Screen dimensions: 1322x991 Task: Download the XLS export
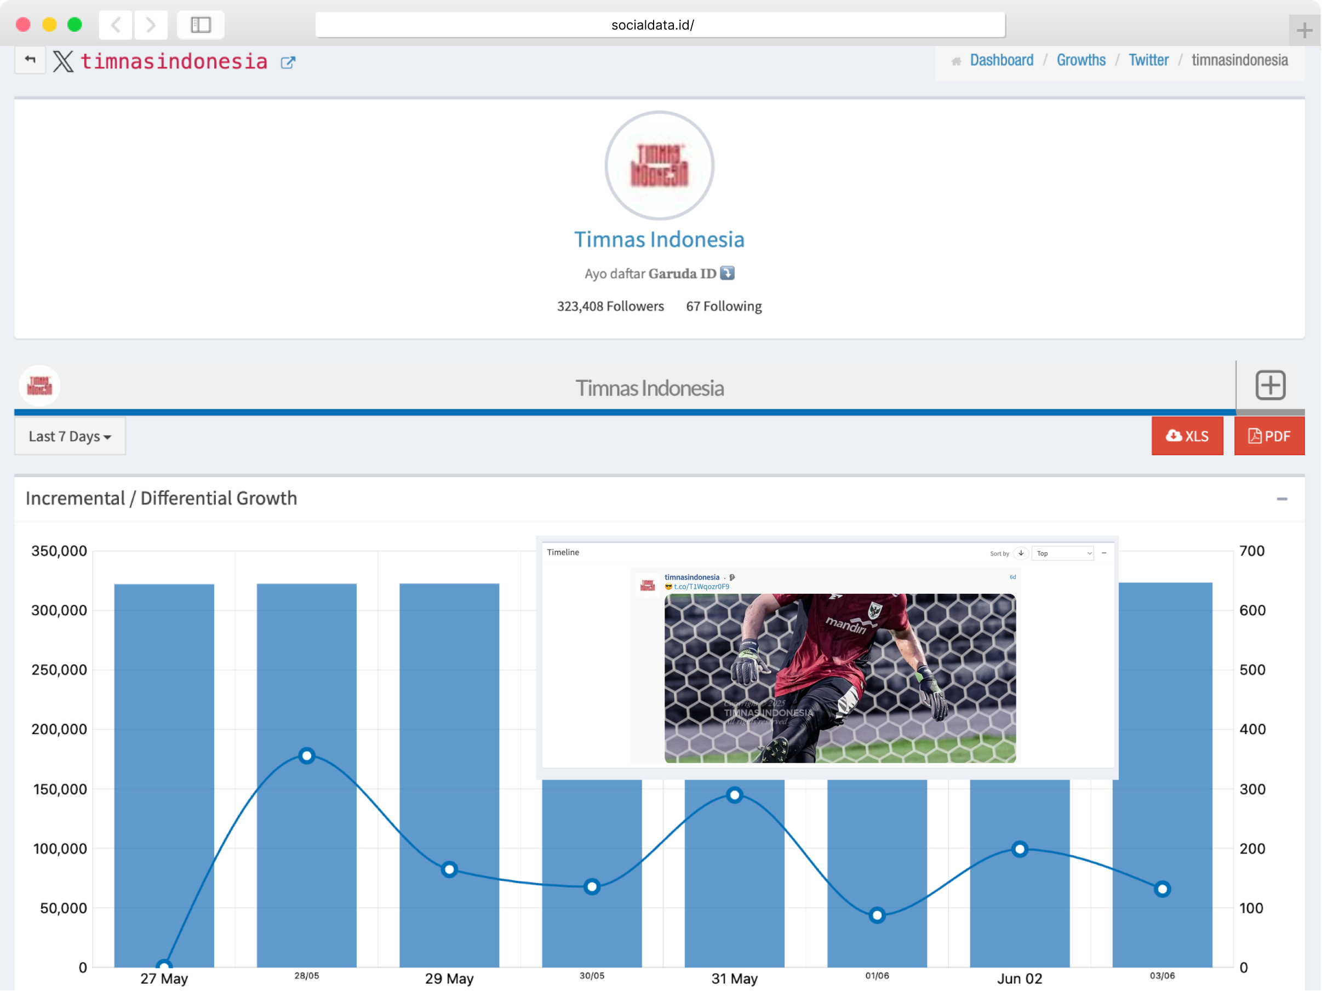(x=1187, y=436)
